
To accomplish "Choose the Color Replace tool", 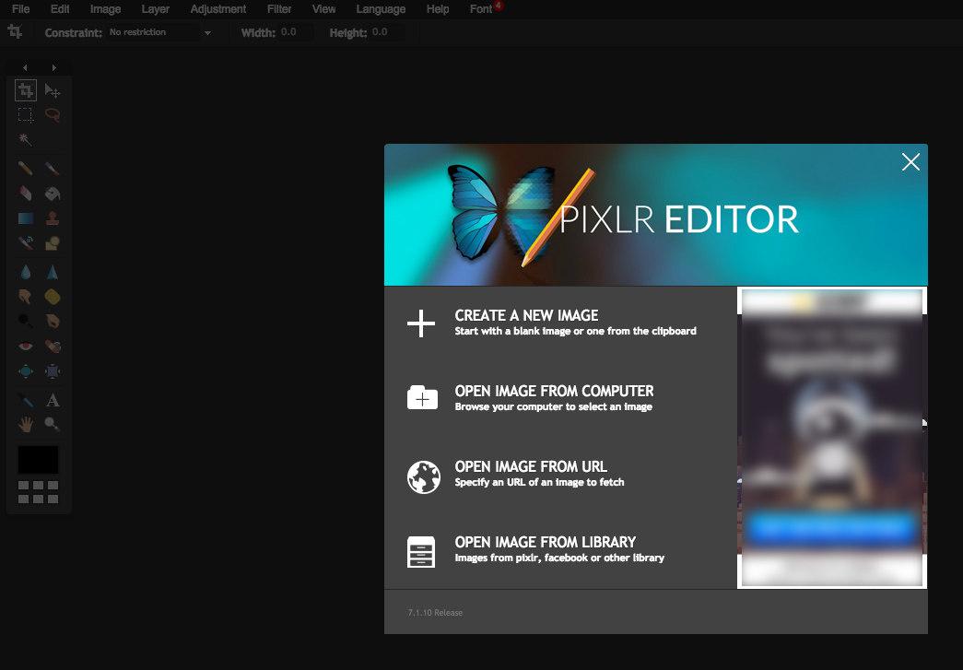I will 25,243.
